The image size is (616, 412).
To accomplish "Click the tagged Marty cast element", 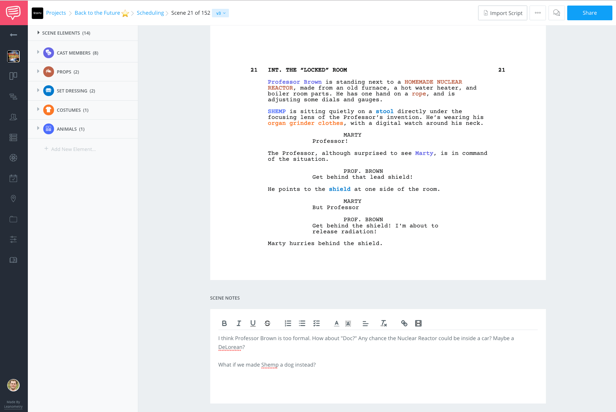I will tap(424, 153).
